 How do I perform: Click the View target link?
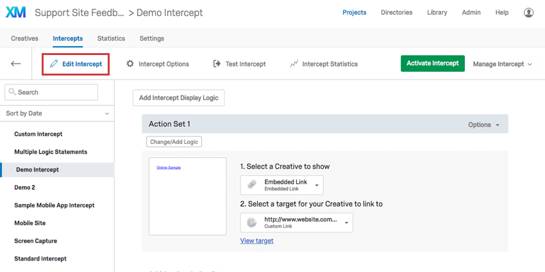tap(256, 241)
